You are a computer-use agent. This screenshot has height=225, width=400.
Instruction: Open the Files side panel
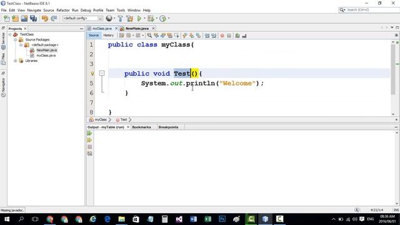coord(3,59)
